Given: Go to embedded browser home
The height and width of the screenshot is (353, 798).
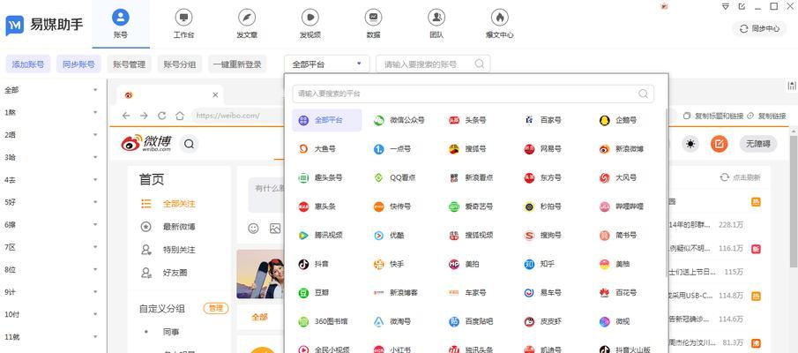Looking at the screenshot, I should [x=180, y=116].
